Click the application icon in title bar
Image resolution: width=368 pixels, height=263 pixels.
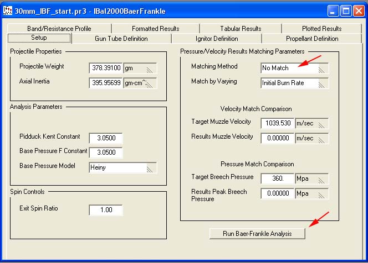coord(8,10)
